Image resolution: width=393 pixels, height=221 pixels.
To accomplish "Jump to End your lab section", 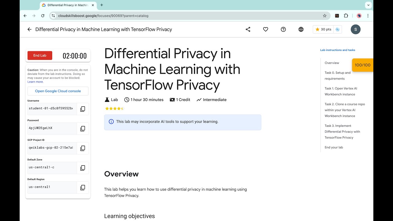I will pyautogui.click(x=334, y=147).
